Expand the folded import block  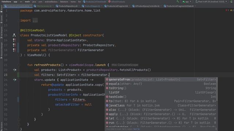tap(35, 20)
